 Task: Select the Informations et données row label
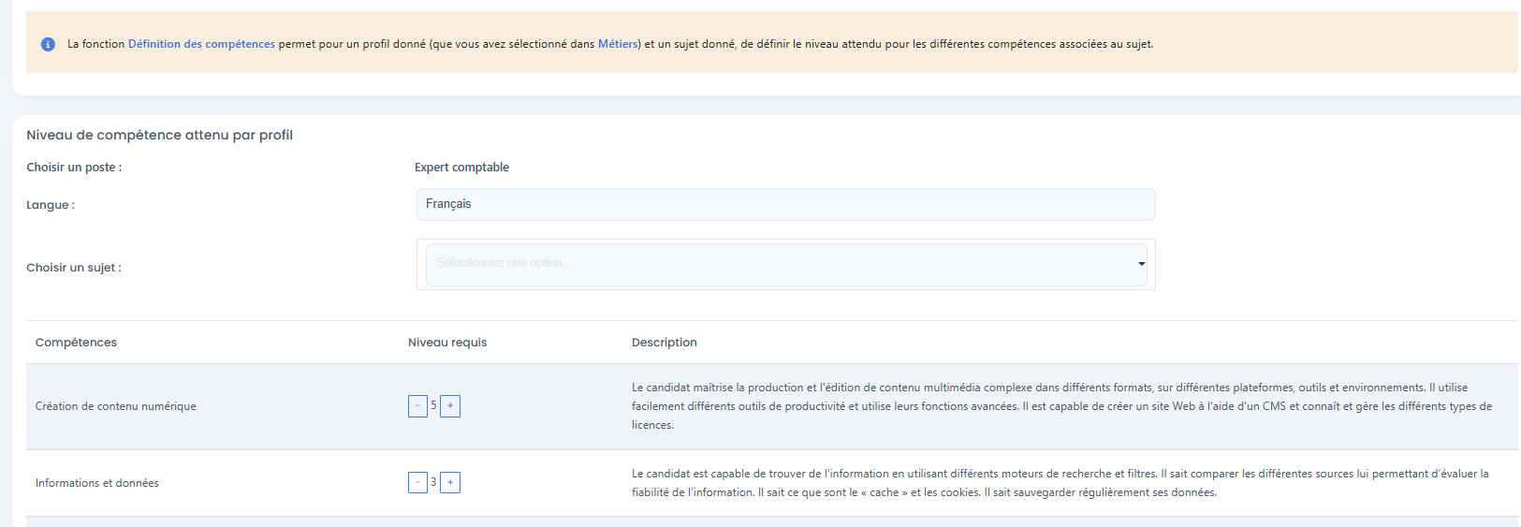click(97, 483)
